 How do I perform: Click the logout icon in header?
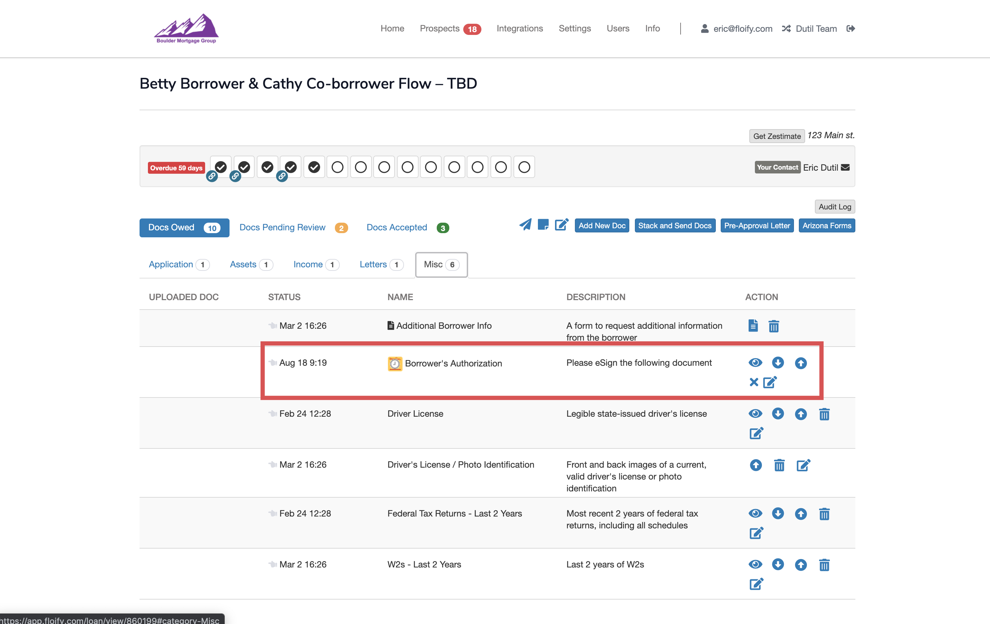point(850,28)
